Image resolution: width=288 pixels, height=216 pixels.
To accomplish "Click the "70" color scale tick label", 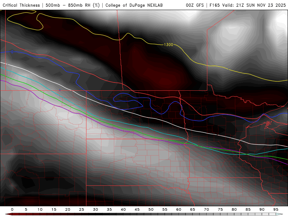I will click(x=206, y=210).
